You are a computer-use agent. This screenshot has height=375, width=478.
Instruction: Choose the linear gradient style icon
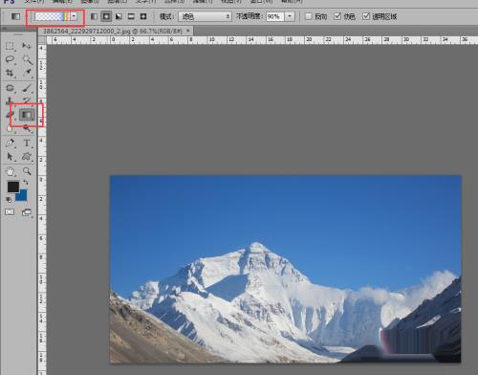click(x=94, y=16)
